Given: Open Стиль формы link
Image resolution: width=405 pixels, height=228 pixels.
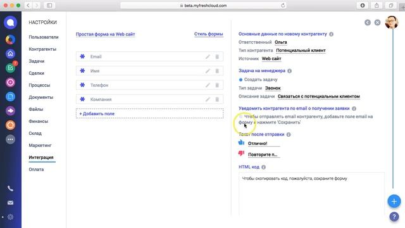Looking at the screenshot, I should tap(209, 34).
